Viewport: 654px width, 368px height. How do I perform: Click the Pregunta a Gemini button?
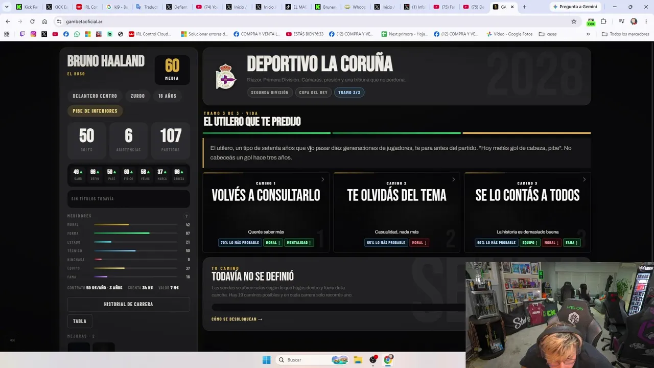click(x=574, y=7)
